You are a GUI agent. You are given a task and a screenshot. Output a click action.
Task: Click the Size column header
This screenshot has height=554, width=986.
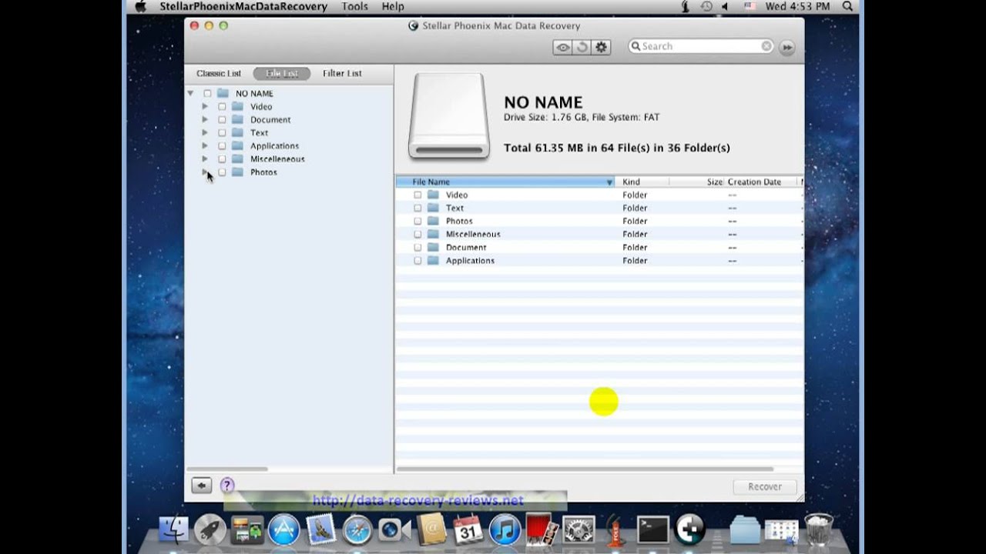click(x=696, y=182)
